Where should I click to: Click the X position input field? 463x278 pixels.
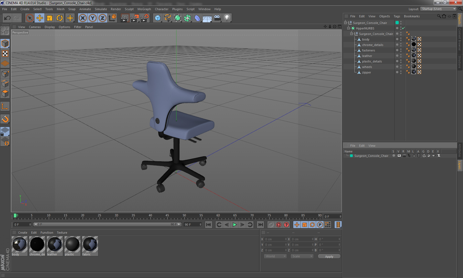coord(276,239)
